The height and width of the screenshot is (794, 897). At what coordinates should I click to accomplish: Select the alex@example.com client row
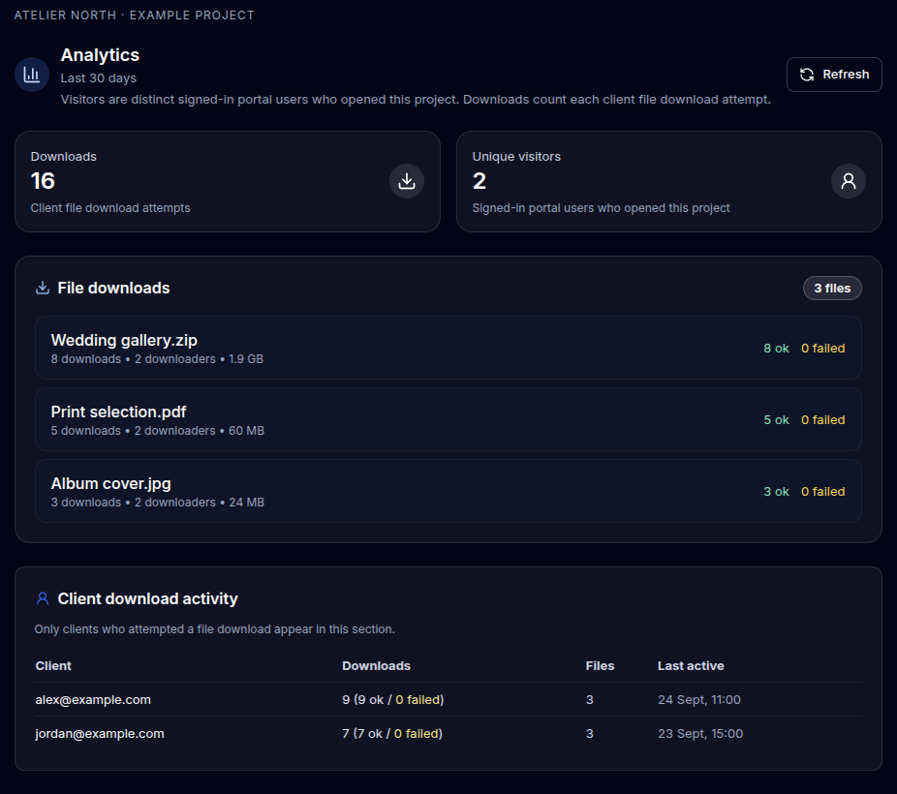point(448,700)
